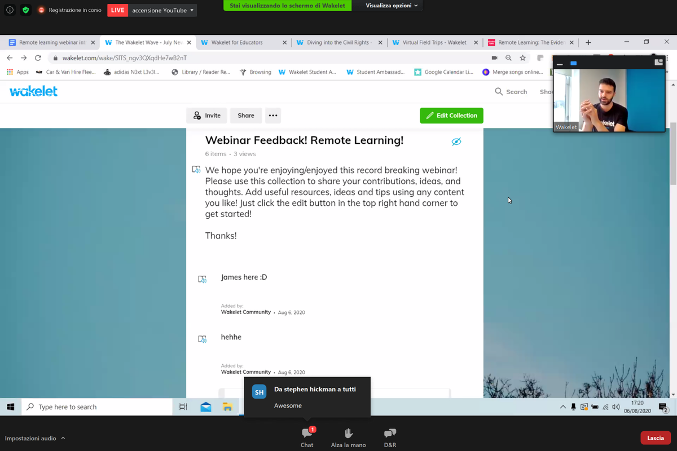Click the Wakelet Search button
Image resolution: width=677 pixels, height=451 pixels.
point(511,91)
